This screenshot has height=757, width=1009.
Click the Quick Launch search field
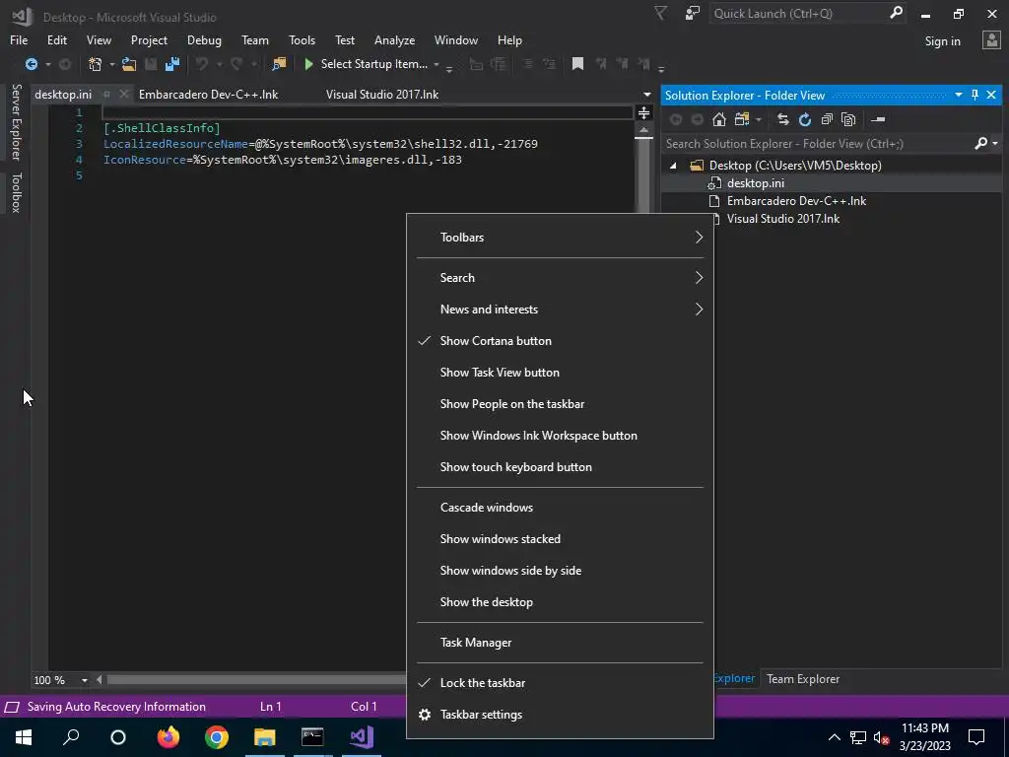point(798,14)
